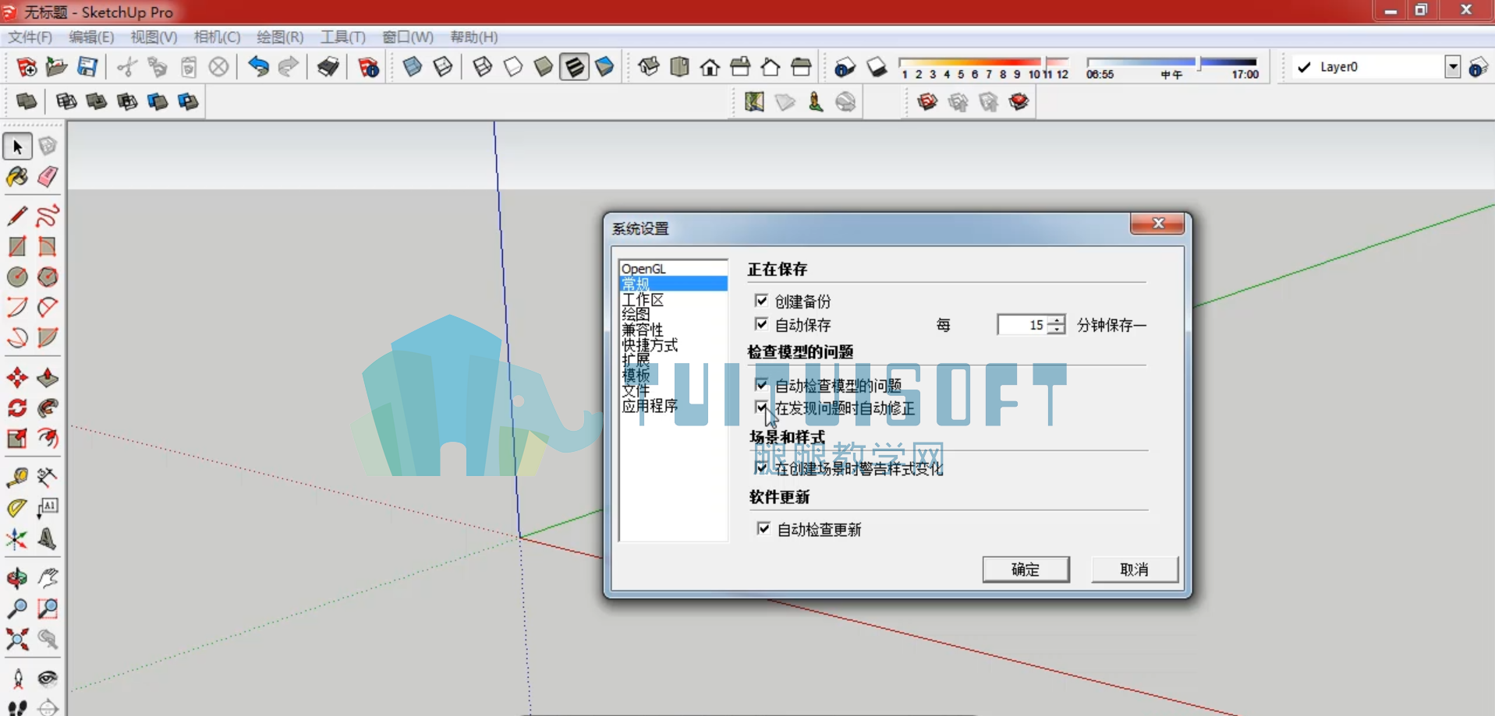Click the Redo arrow in toolbar
Image resolution: width=1495 pixels, height=716 pixels.
(289, 67)
